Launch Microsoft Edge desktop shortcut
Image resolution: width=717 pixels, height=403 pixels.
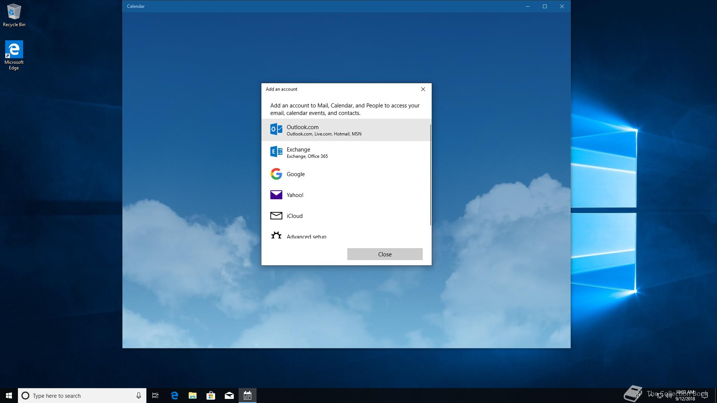[x=14, y=50]
